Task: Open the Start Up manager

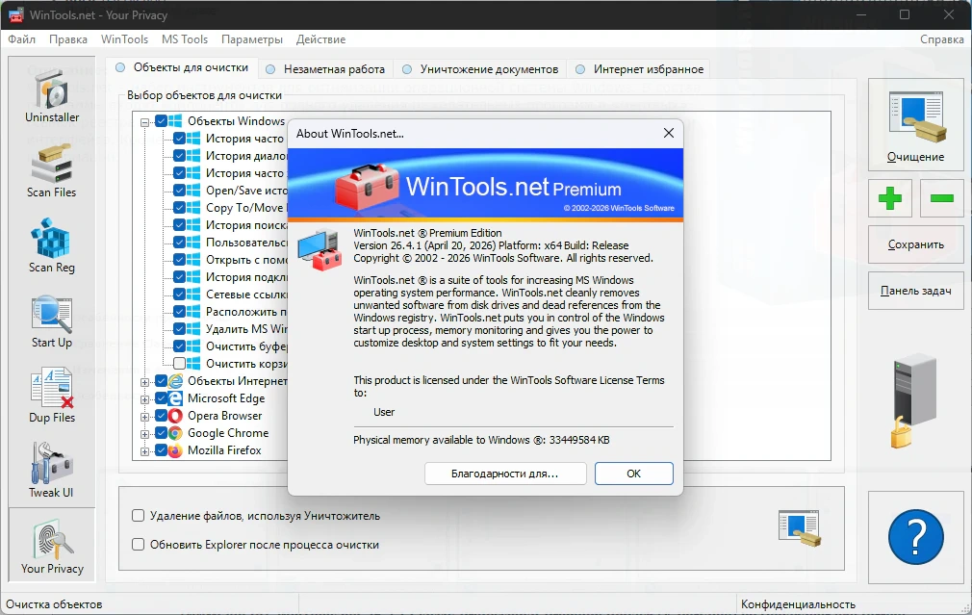Action: pyautogui.click(x=52, y=321)
